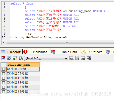Click the export result set icon
The image size is (114, 99).
[3, 58]
